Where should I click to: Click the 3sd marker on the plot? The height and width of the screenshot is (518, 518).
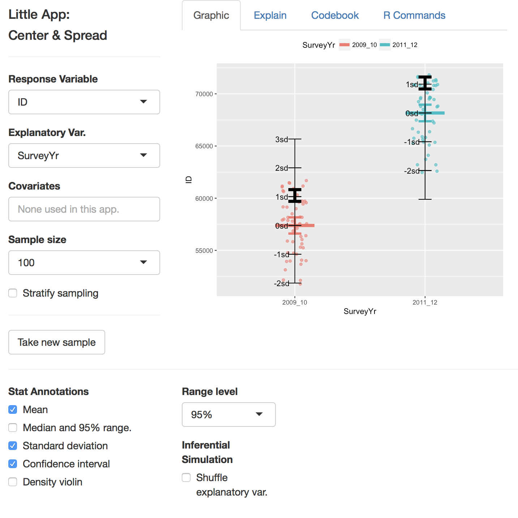pos(282,139)
